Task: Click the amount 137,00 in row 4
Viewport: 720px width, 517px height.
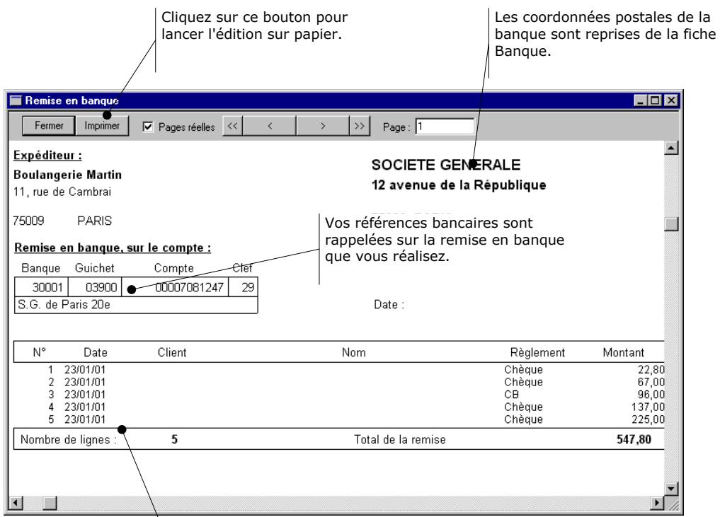Action: (648, 407)
